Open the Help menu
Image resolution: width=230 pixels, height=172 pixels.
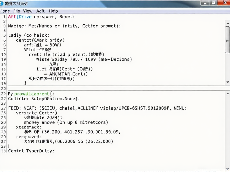click(53, 11)
